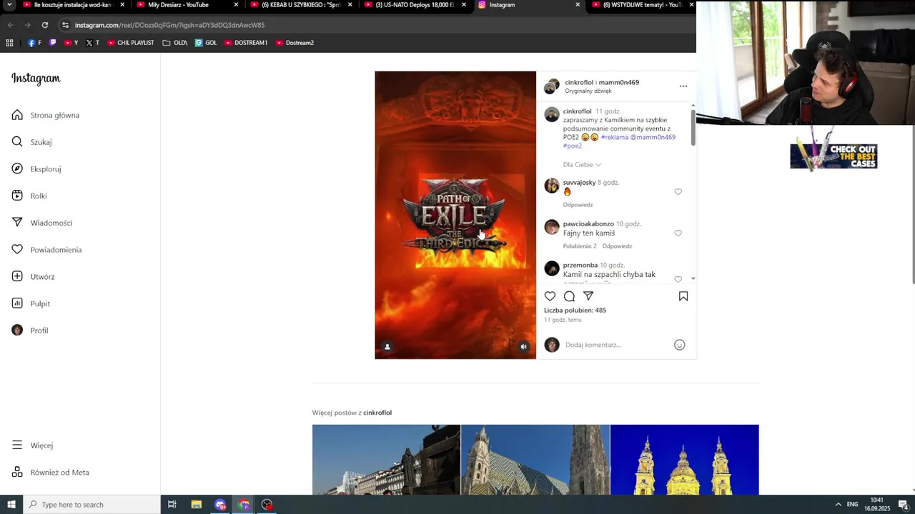Open the emoji picker in comment box

coord(680,345)
